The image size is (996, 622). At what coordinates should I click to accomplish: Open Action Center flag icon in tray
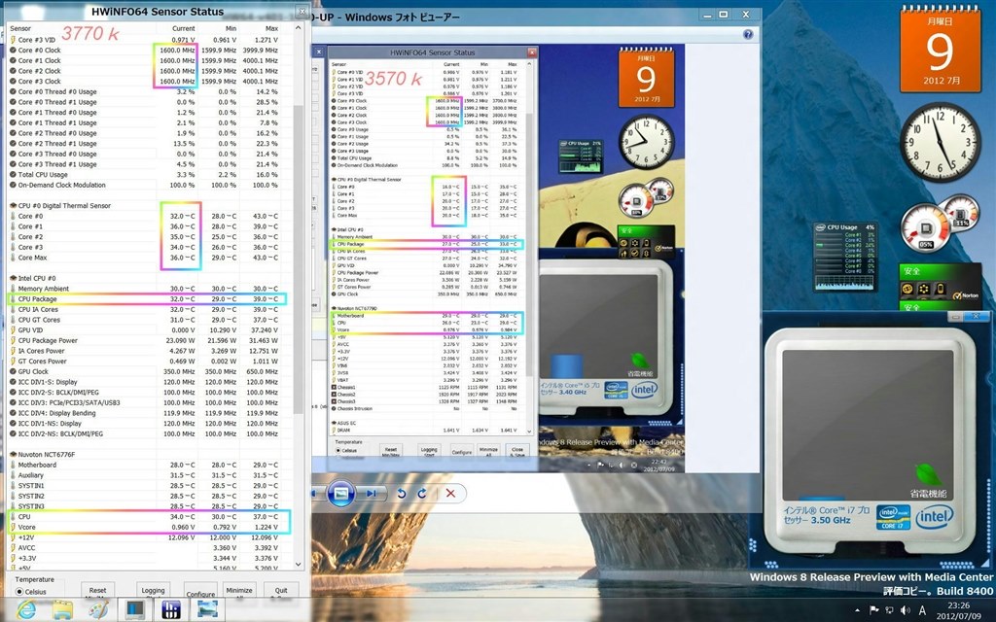(874, 610)
